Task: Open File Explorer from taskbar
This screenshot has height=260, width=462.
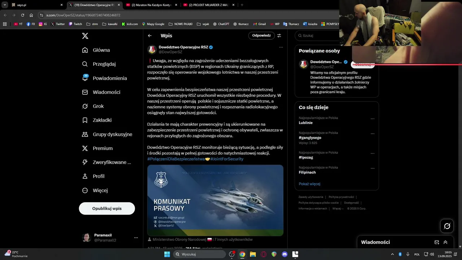Action: [x=253, y=254]
